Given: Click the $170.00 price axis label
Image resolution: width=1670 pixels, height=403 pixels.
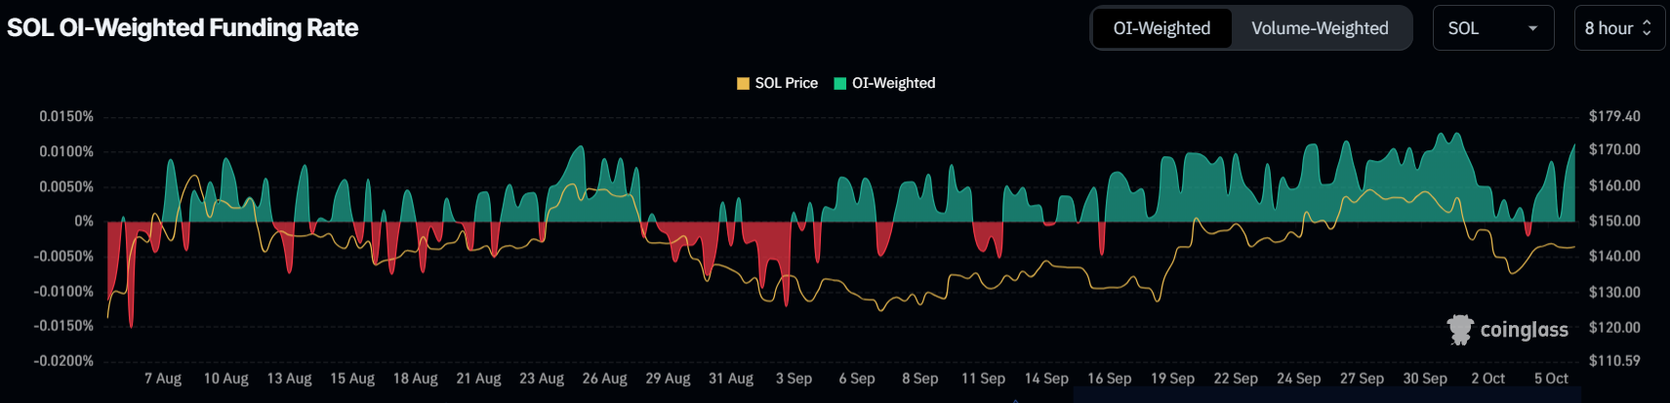Looking at the screenshot, I should tap(1614, 150).
